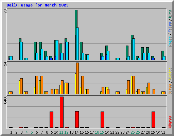Click the 6466 y-axis scale value
174x136 pixels.
click(x=5, y=100)
